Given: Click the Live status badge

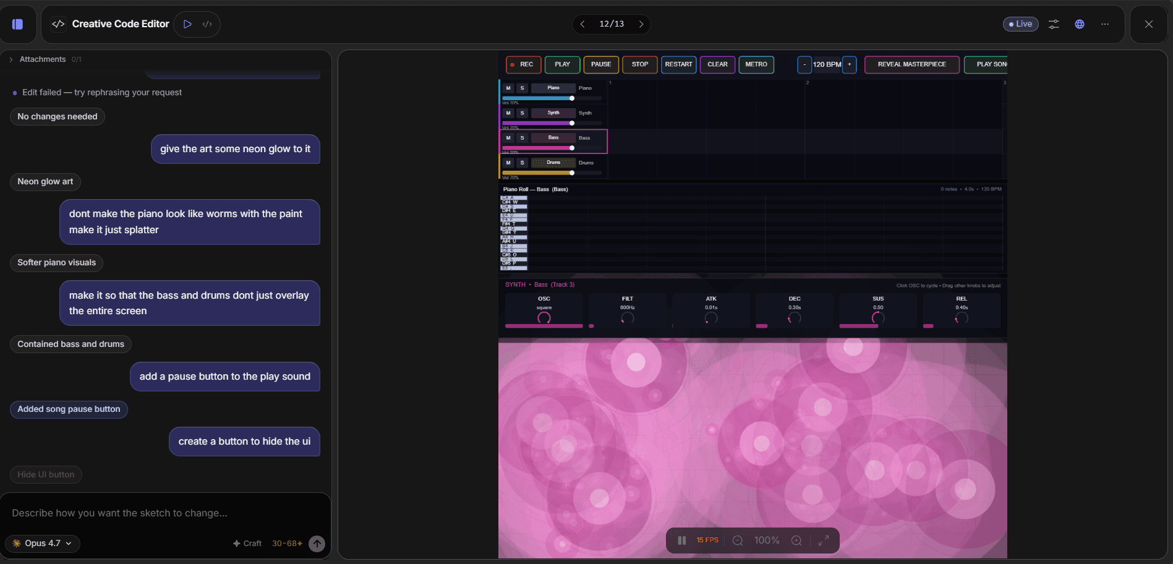Looking at the screenshot, I should [x=1020, y=24].
